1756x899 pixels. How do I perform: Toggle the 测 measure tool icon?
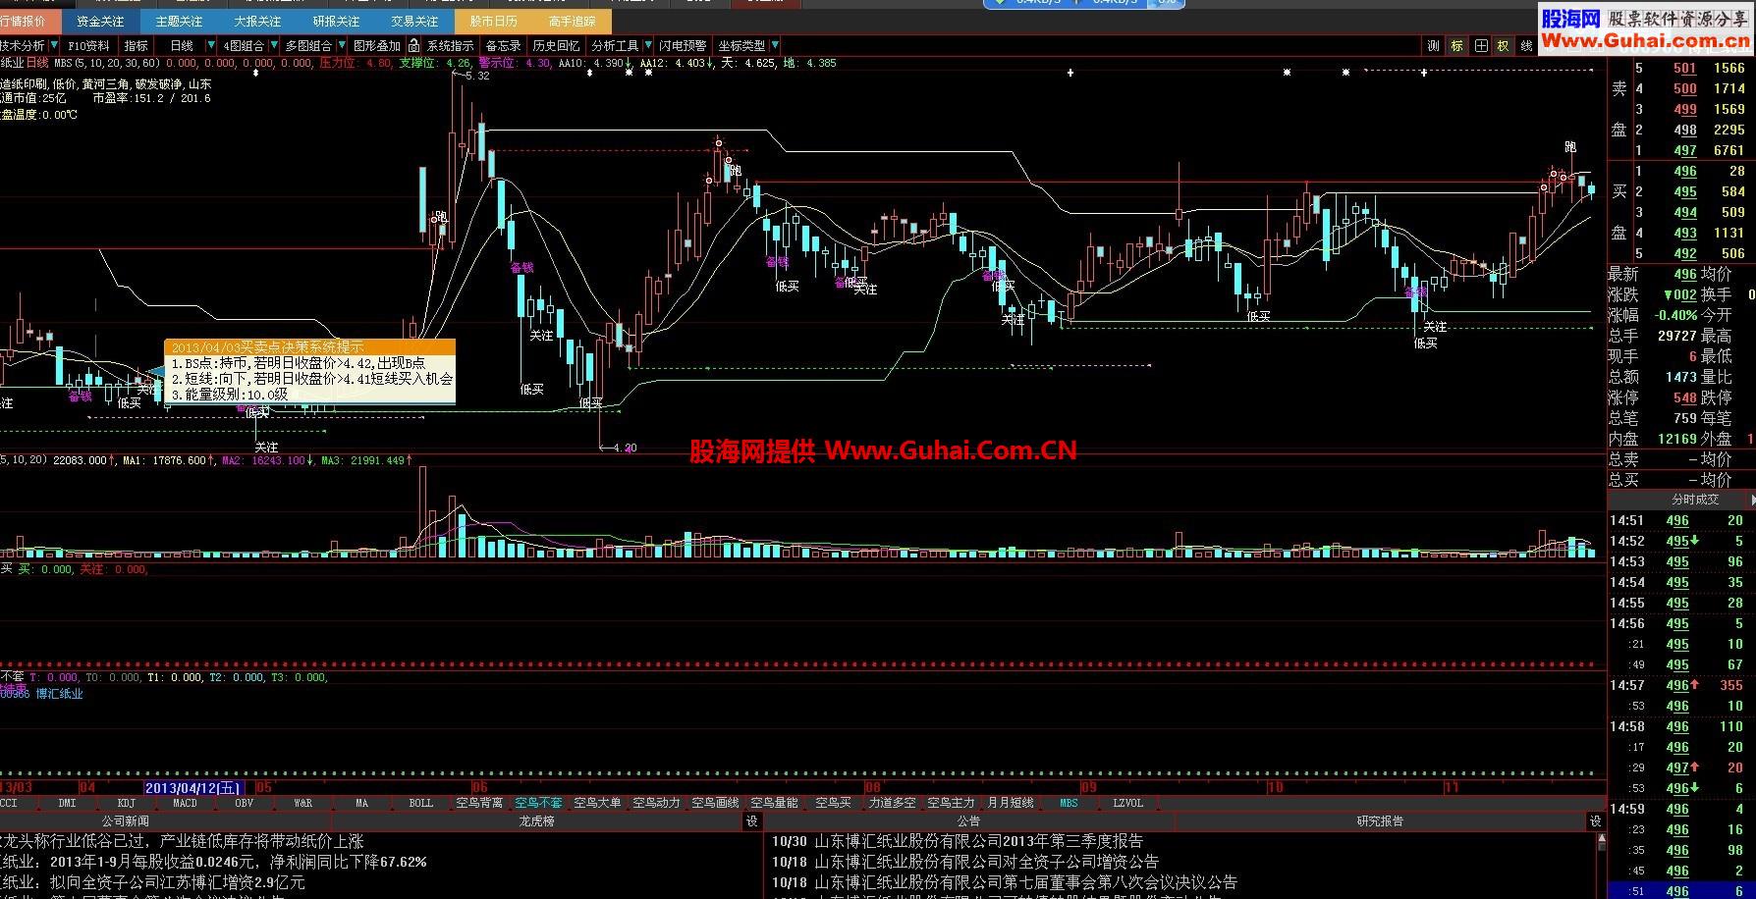coord(1433,45)
